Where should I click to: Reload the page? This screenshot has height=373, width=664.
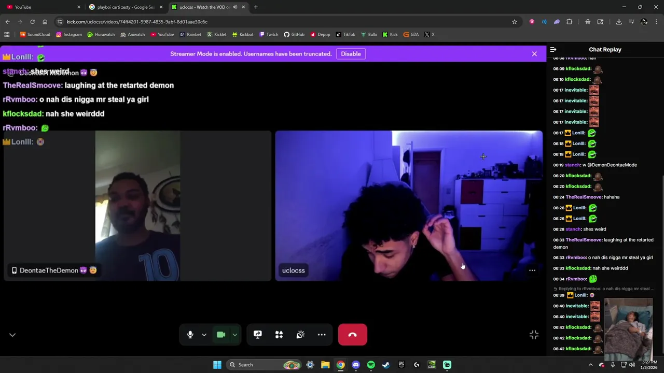(x=32, y=22)
